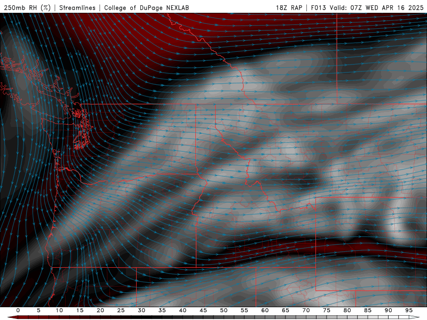Click the 95 value on the color scale
Viewport: 427px width, 320px height.
tap(409, 310)
